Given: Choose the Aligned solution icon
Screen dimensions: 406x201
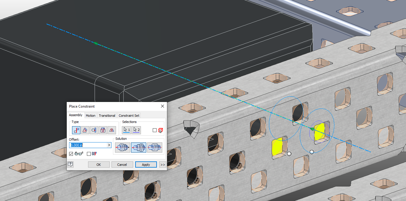Looking at the screenshot, I should pyautogui.click(x=139, y=147).
